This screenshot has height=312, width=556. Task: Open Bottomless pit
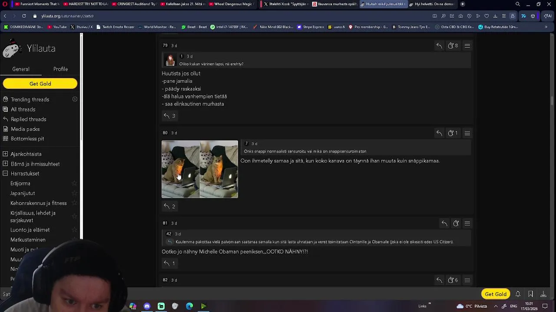click(27, 139)
